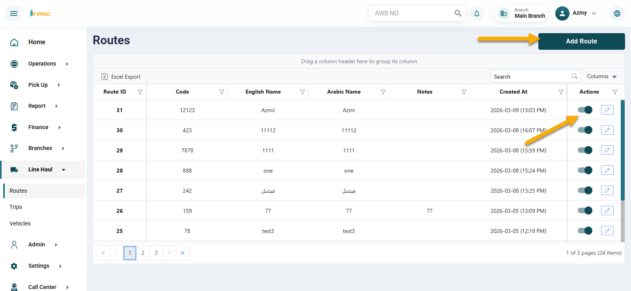Go to Home in the sidebar

(37, 42)
